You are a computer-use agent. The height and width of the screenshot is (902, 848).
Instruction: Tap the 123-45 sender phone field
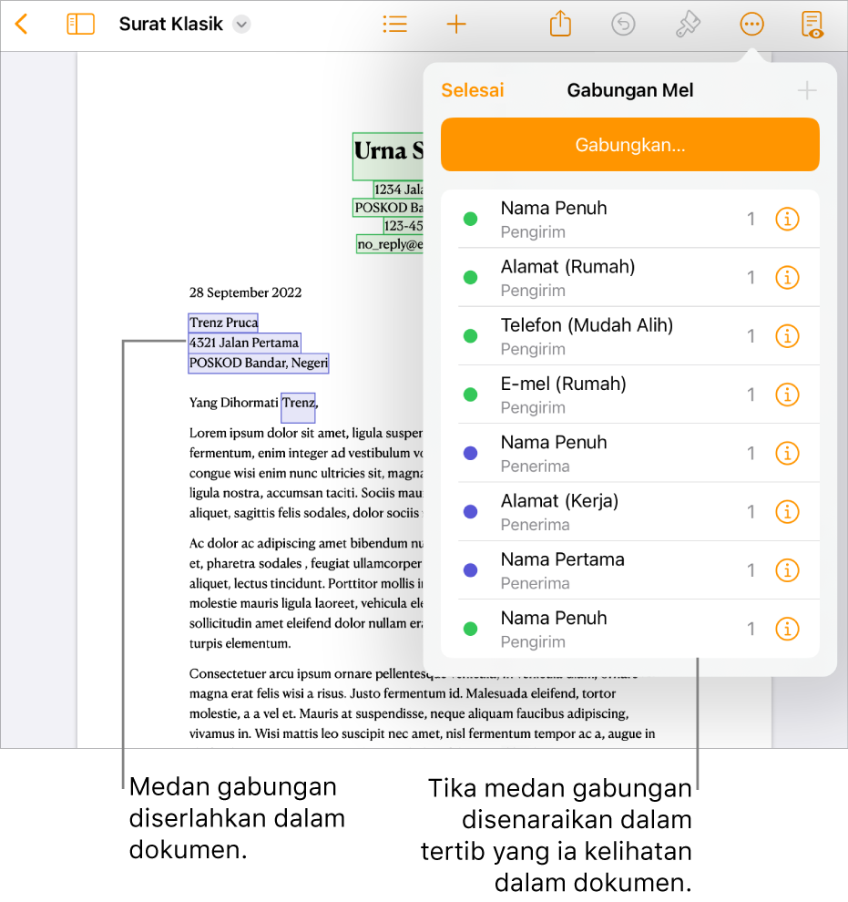(404, 226)
